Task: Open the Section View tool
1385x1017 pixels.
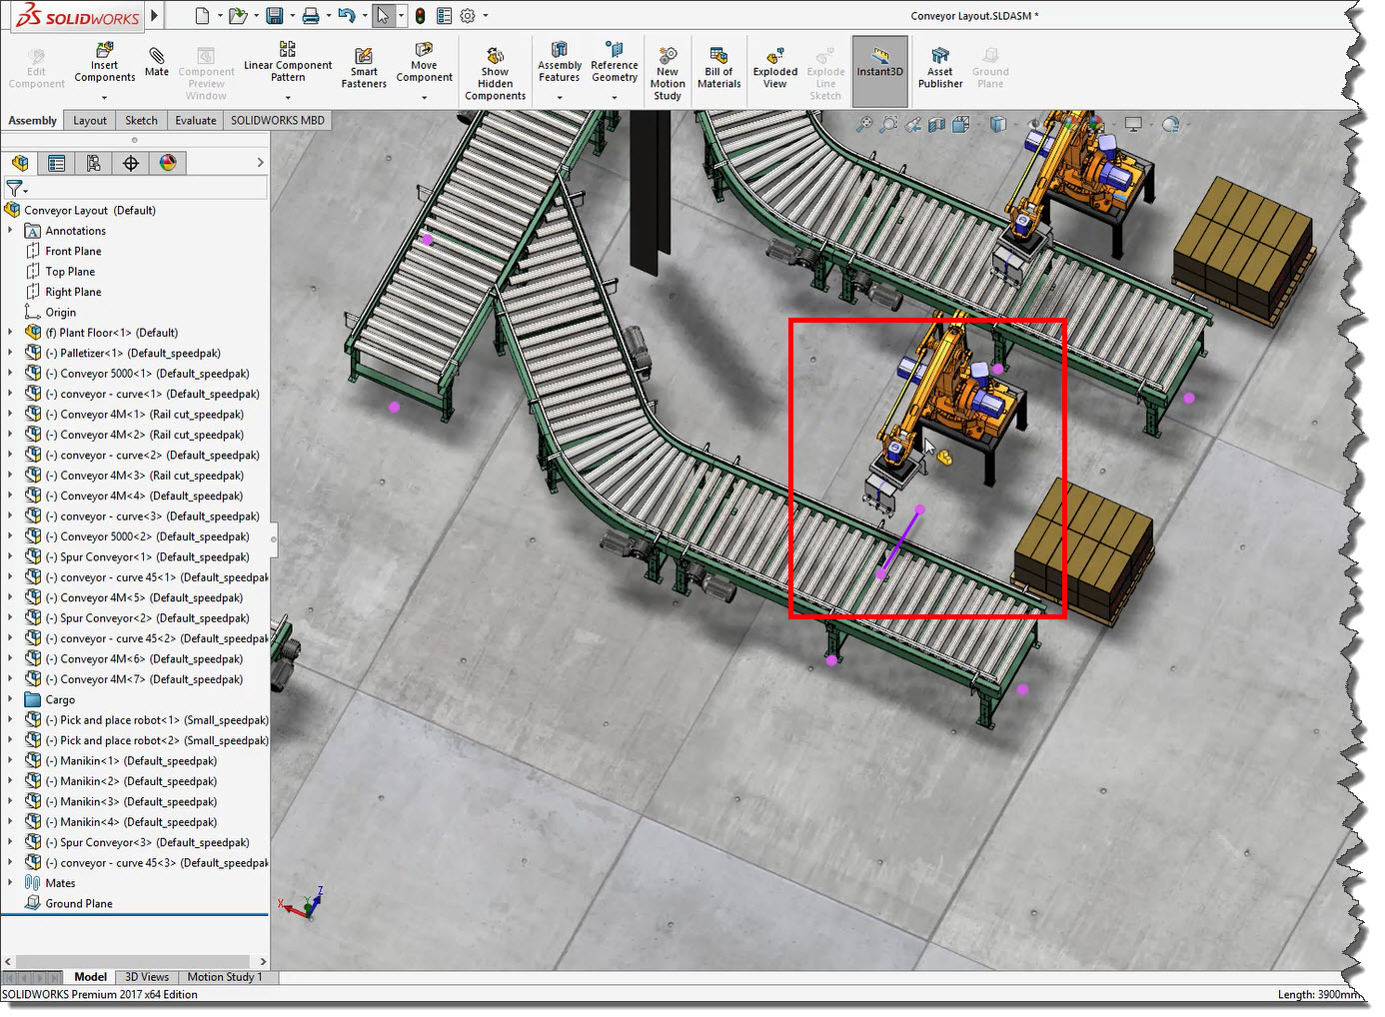Action: pyautogui.click(x=936, y=124)
